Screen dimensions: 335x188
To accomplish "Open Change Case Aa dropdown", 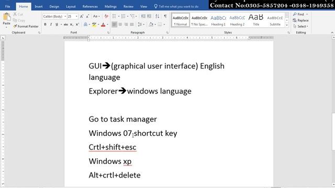I will 96,16.
